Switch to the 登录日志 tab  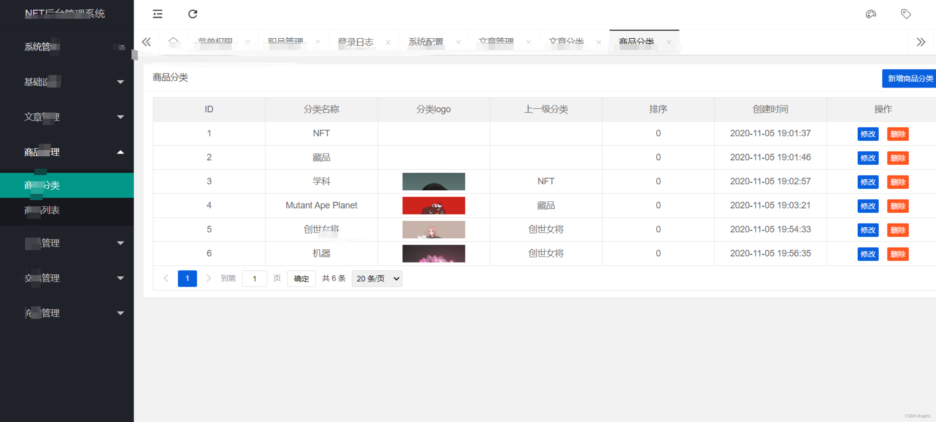(355, 42)
